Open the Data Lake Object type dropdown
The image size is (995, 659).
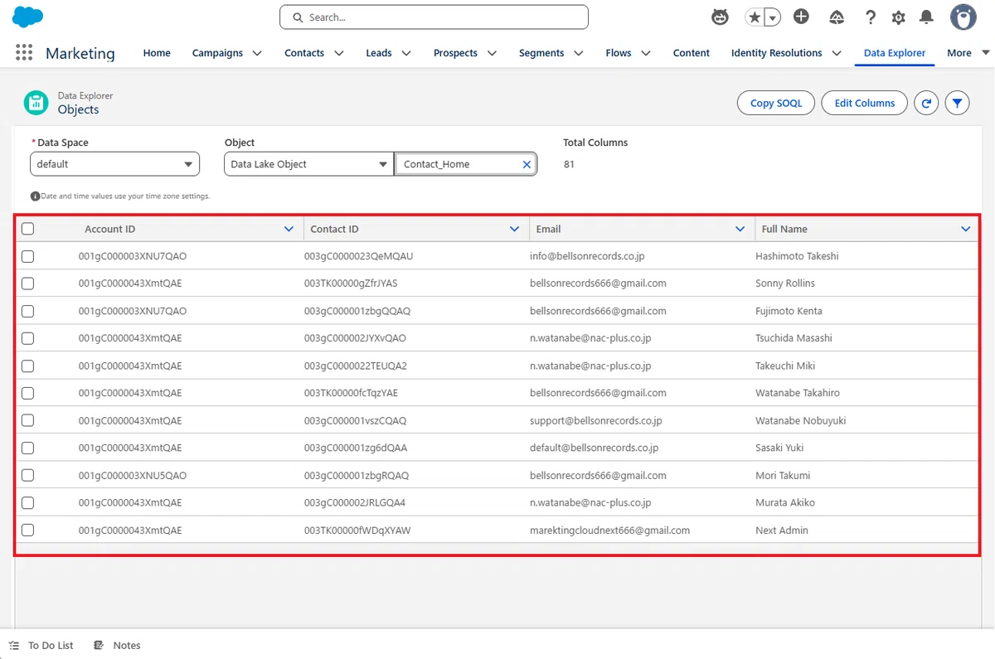click(308, 164)
